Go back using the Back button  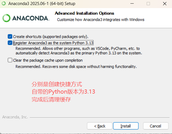pos(100,126)
